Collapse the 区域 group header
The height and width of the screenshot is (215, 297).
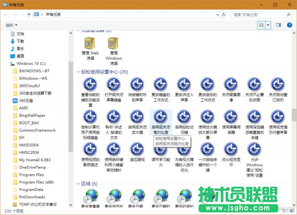click(78, 184)
